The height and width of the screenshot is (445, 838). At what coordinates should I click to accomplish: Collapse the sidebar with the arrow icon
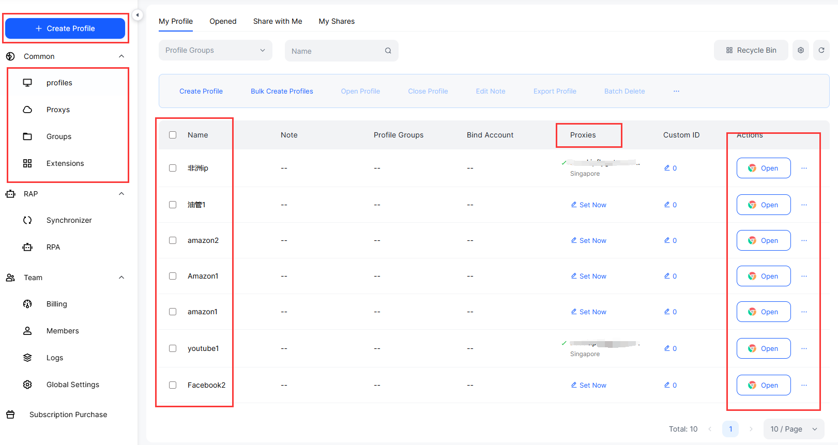click(x=138, y=15)
